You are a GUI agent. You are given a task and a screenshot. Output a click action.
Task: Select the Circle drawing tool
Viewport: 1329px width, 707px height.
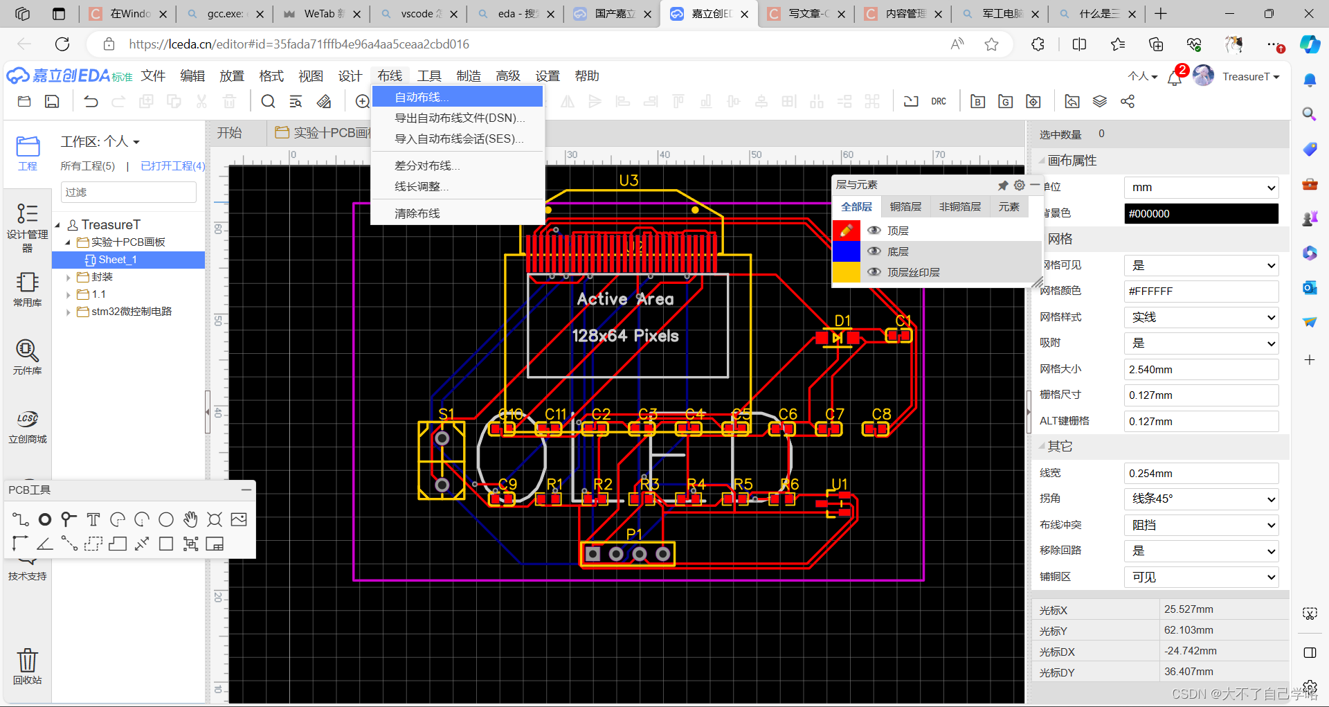tap(165, 519)
